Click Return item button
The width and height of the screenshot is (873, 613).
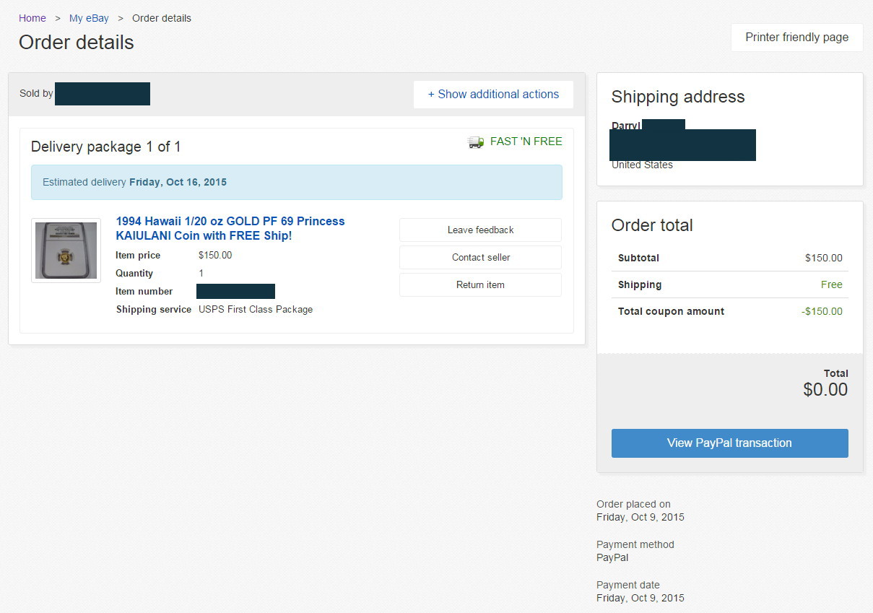(x=480, y=284)
